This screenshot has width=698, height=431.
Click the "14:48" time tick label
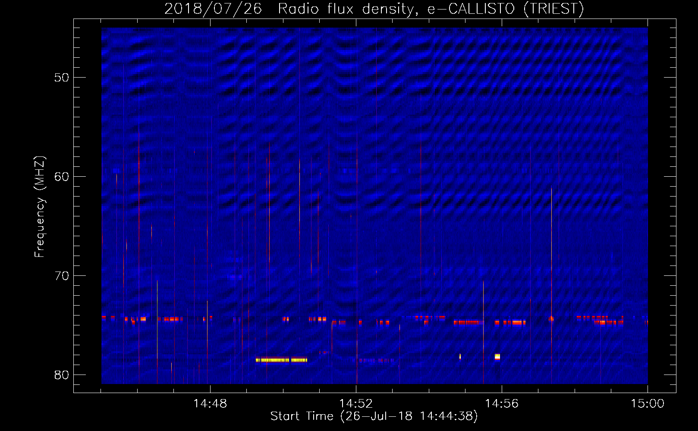210,404
